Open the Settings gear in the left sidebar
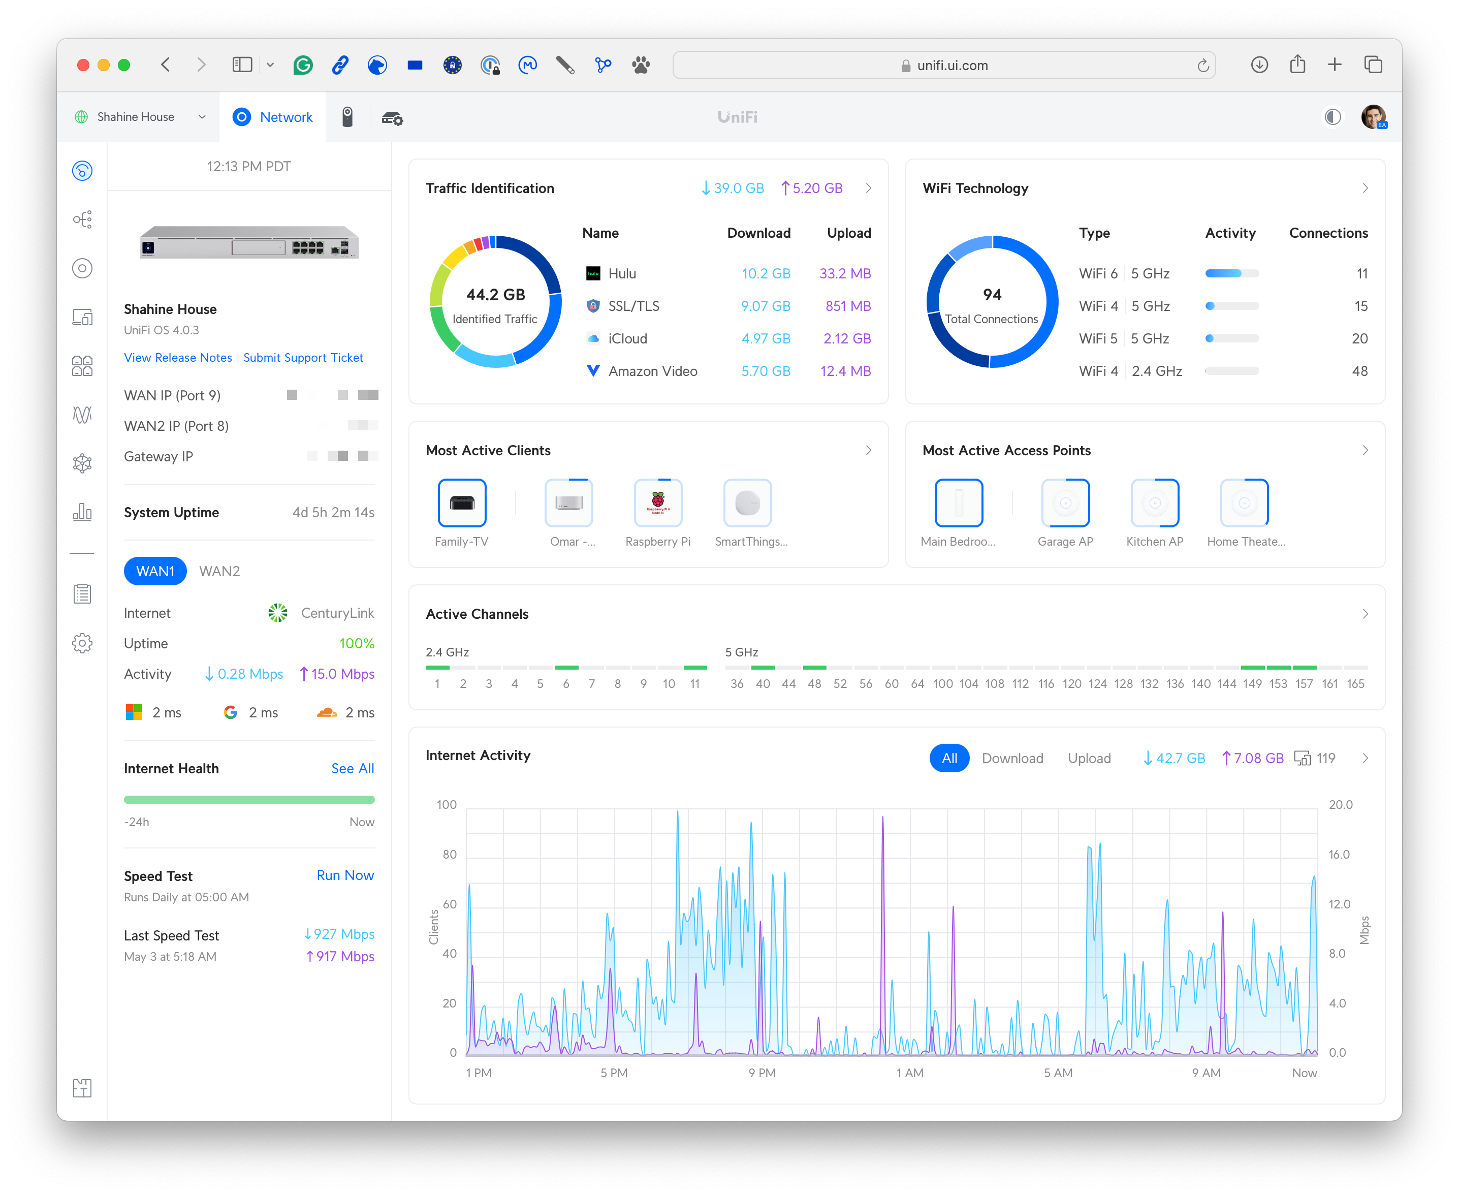This screenshot has height=1196, width=1459. (x=82, y=643)
